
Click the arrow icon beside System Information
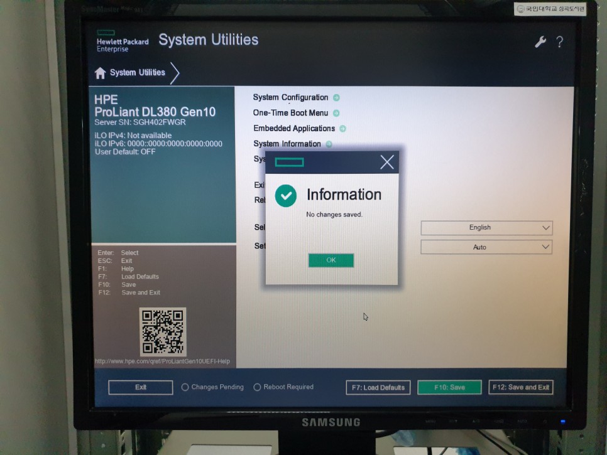point(329,144)
